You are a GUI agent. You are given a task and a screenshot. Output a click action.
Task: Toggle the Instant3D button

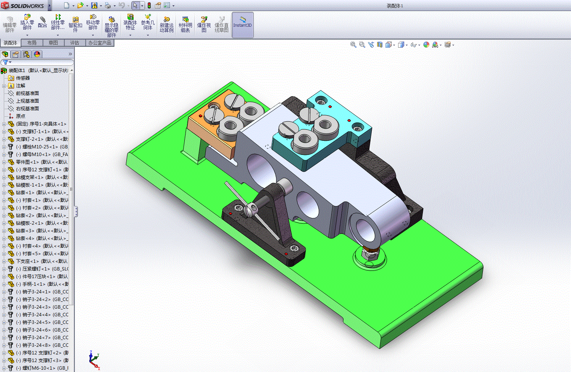(x=242, y=24)
